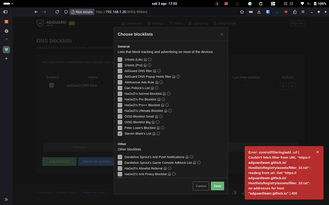The width and height of the screenshot is (329, 205).
Task: Open the Homepage footer link
Action: click(x=44, y=193)
